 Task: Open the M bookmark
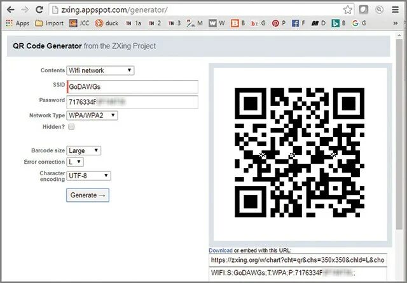[195, 23]
